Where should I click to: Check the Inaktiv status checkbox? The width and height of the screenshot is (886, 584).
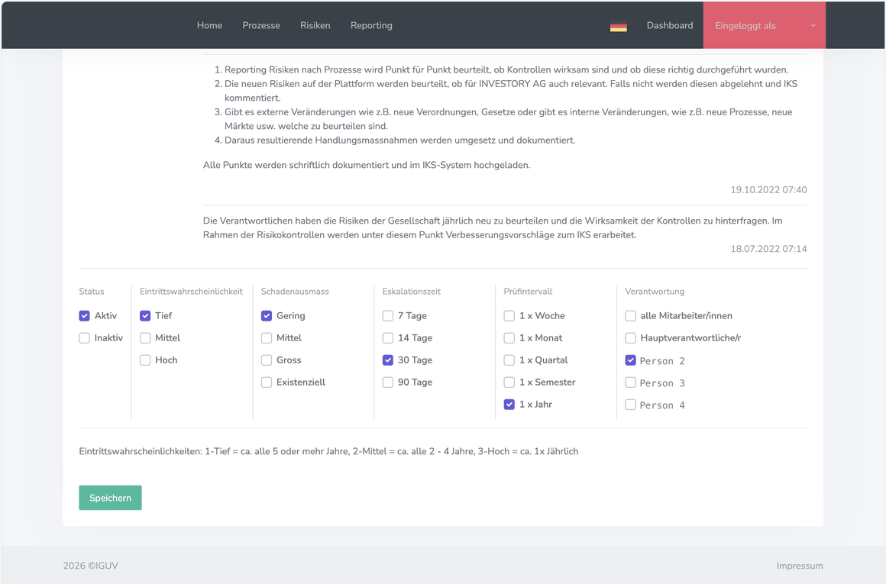[84, 337]
